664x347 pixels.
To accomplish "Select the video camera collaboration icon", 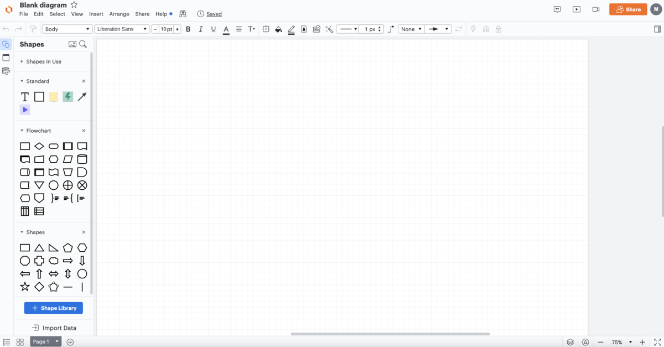I will tap(595, 9).
